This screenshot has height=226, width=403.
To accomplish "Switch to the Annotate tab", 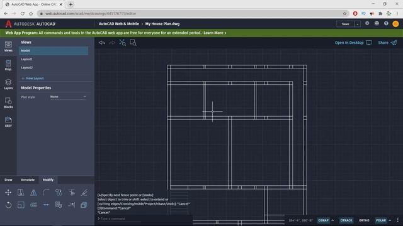I will [x=28, y=180].
